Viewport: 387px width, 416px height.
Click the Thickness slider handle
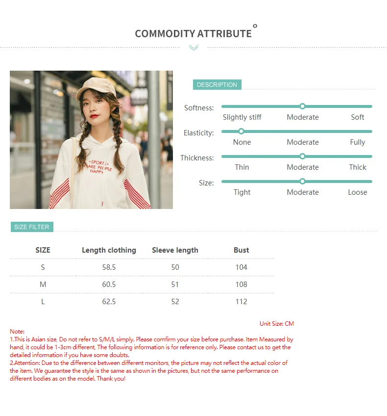pos(302,156)
